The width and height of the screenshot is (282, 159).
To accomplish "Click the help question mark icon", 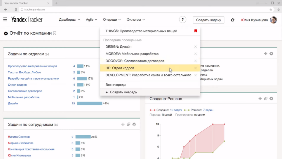I will click(182, 20).
